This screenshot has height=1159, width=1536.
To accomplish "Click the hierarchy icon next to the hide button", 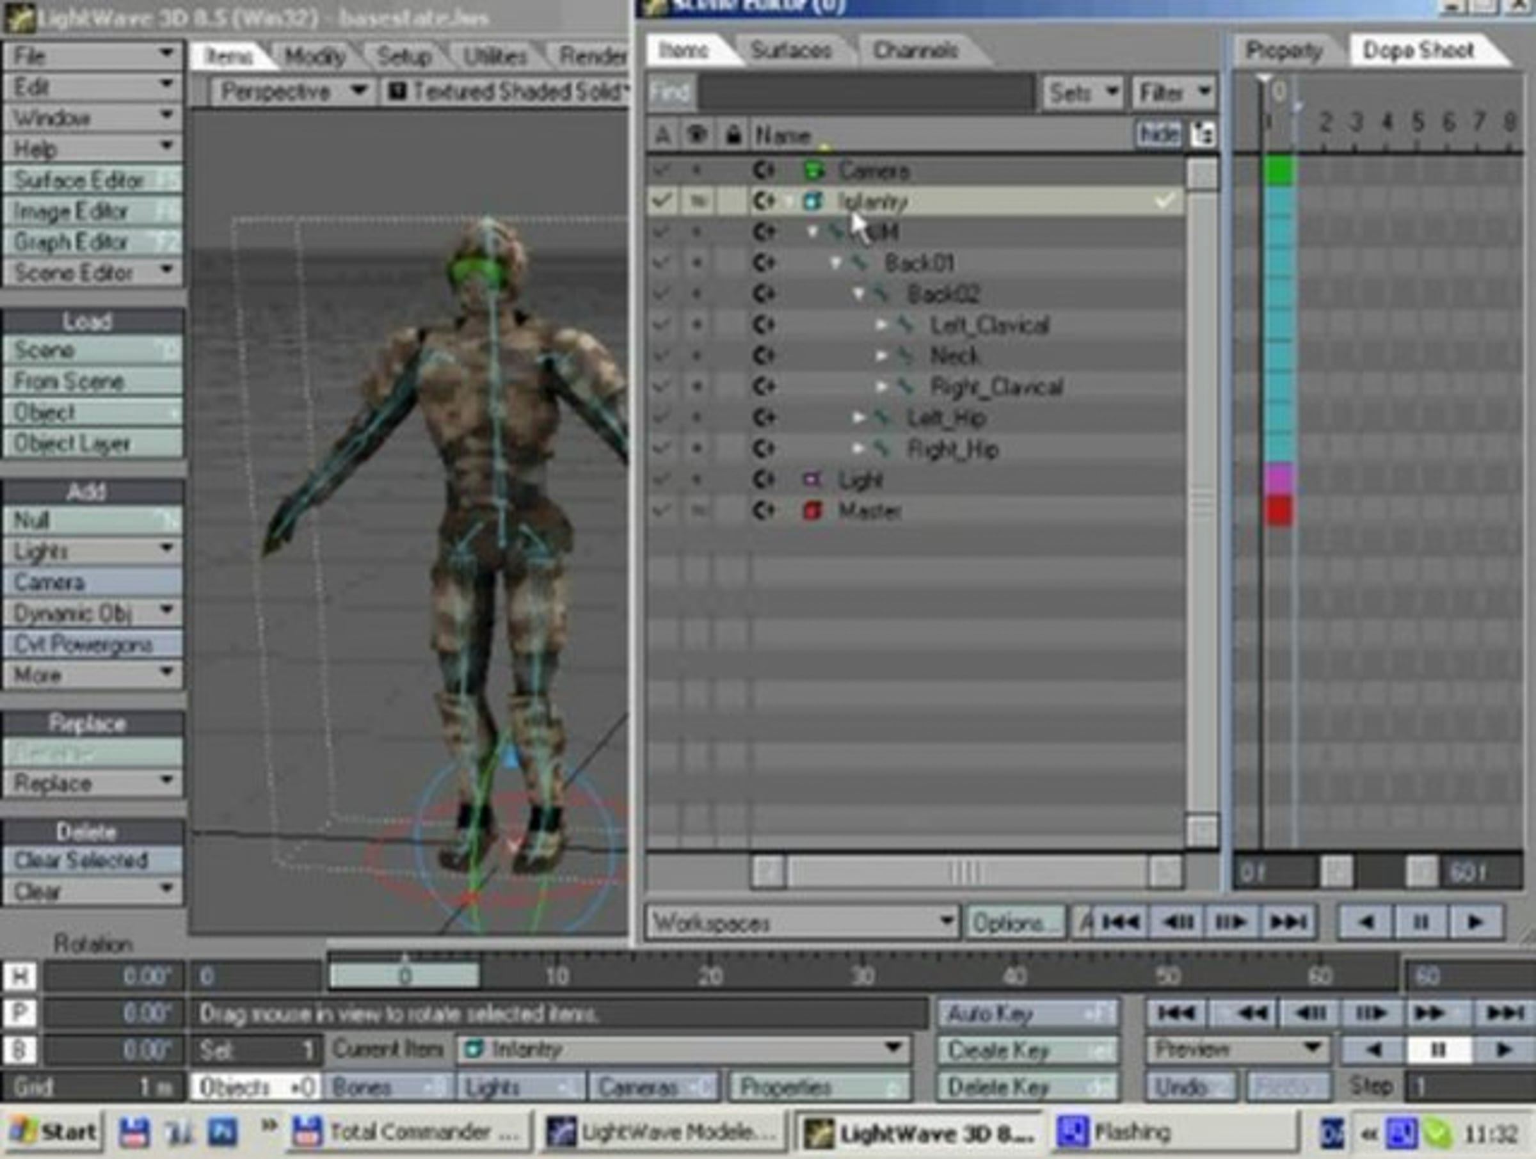I will [x=1202, y=134].
